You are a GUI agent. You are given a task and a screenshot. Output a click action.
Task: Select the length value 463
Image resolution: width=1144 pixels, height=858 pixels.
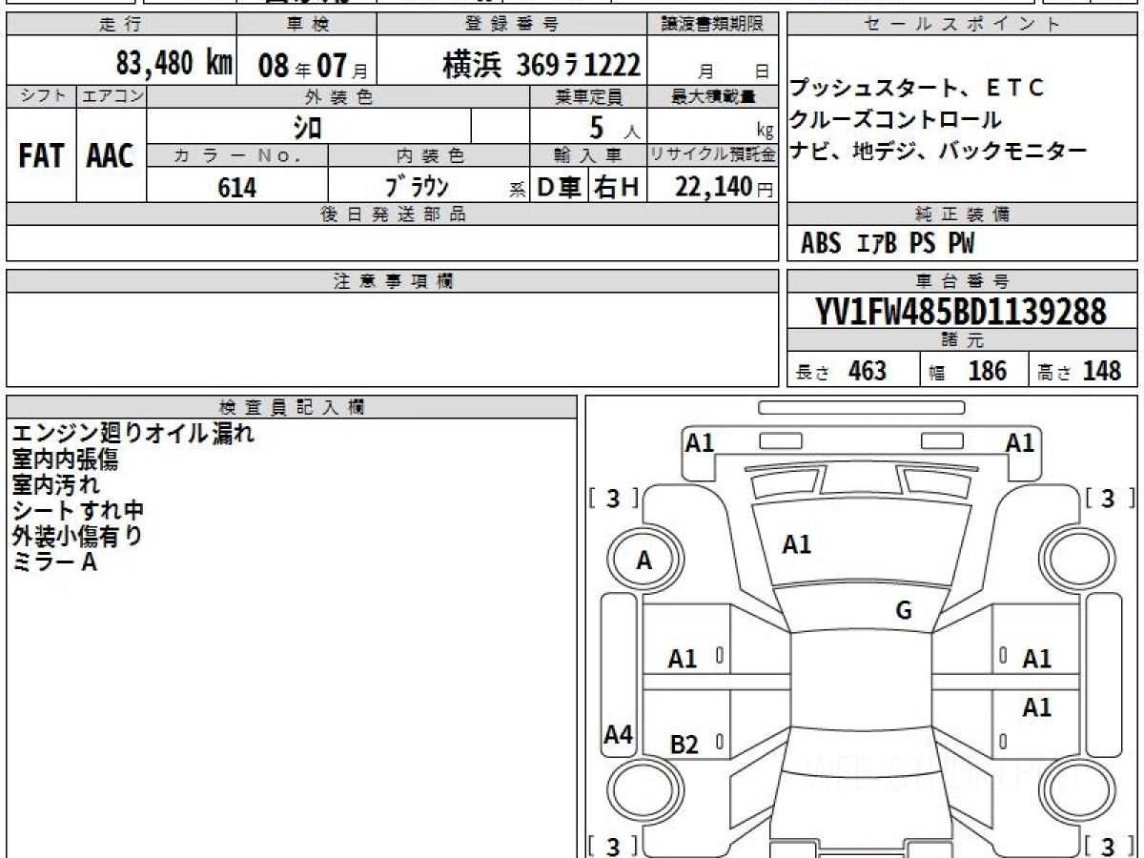(868, 371)
